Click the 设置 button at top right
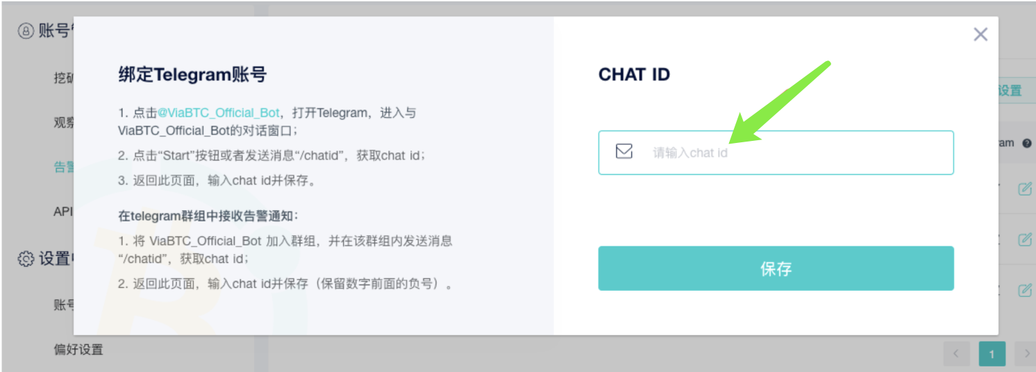Screen dimensions: 1036x372 1010,90
